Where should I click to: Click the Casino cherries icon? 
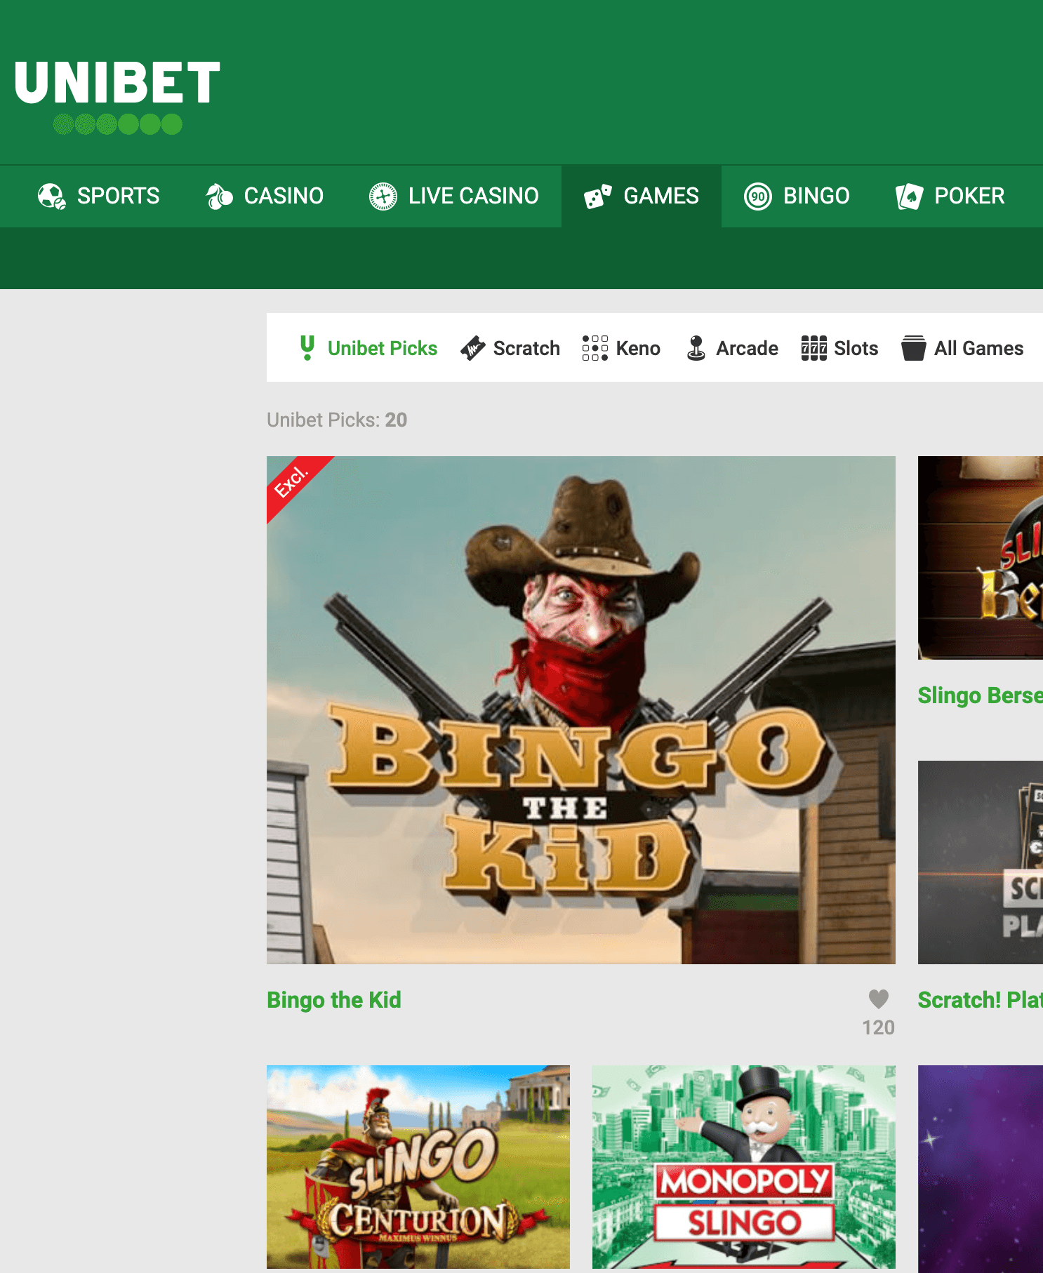219,196
